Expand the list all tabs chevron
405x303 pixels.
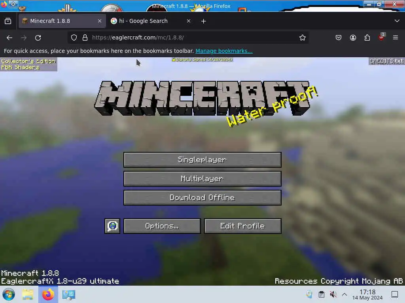click(x=397, y=21)
